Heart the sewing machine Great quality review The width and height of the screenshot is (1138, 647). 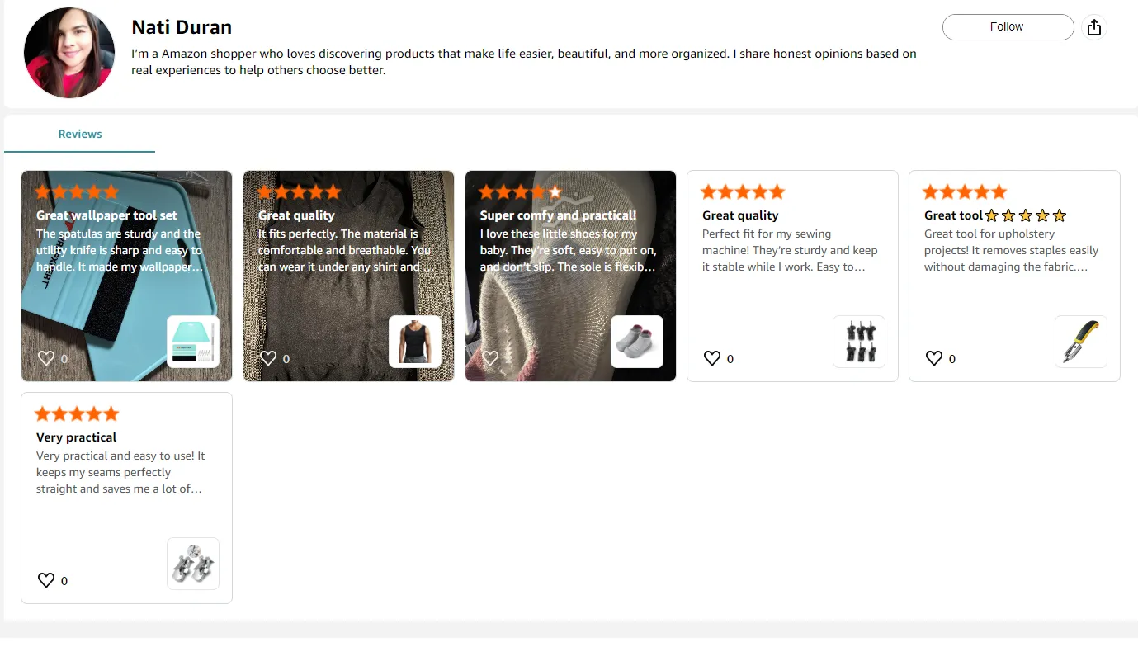point(712,358)
